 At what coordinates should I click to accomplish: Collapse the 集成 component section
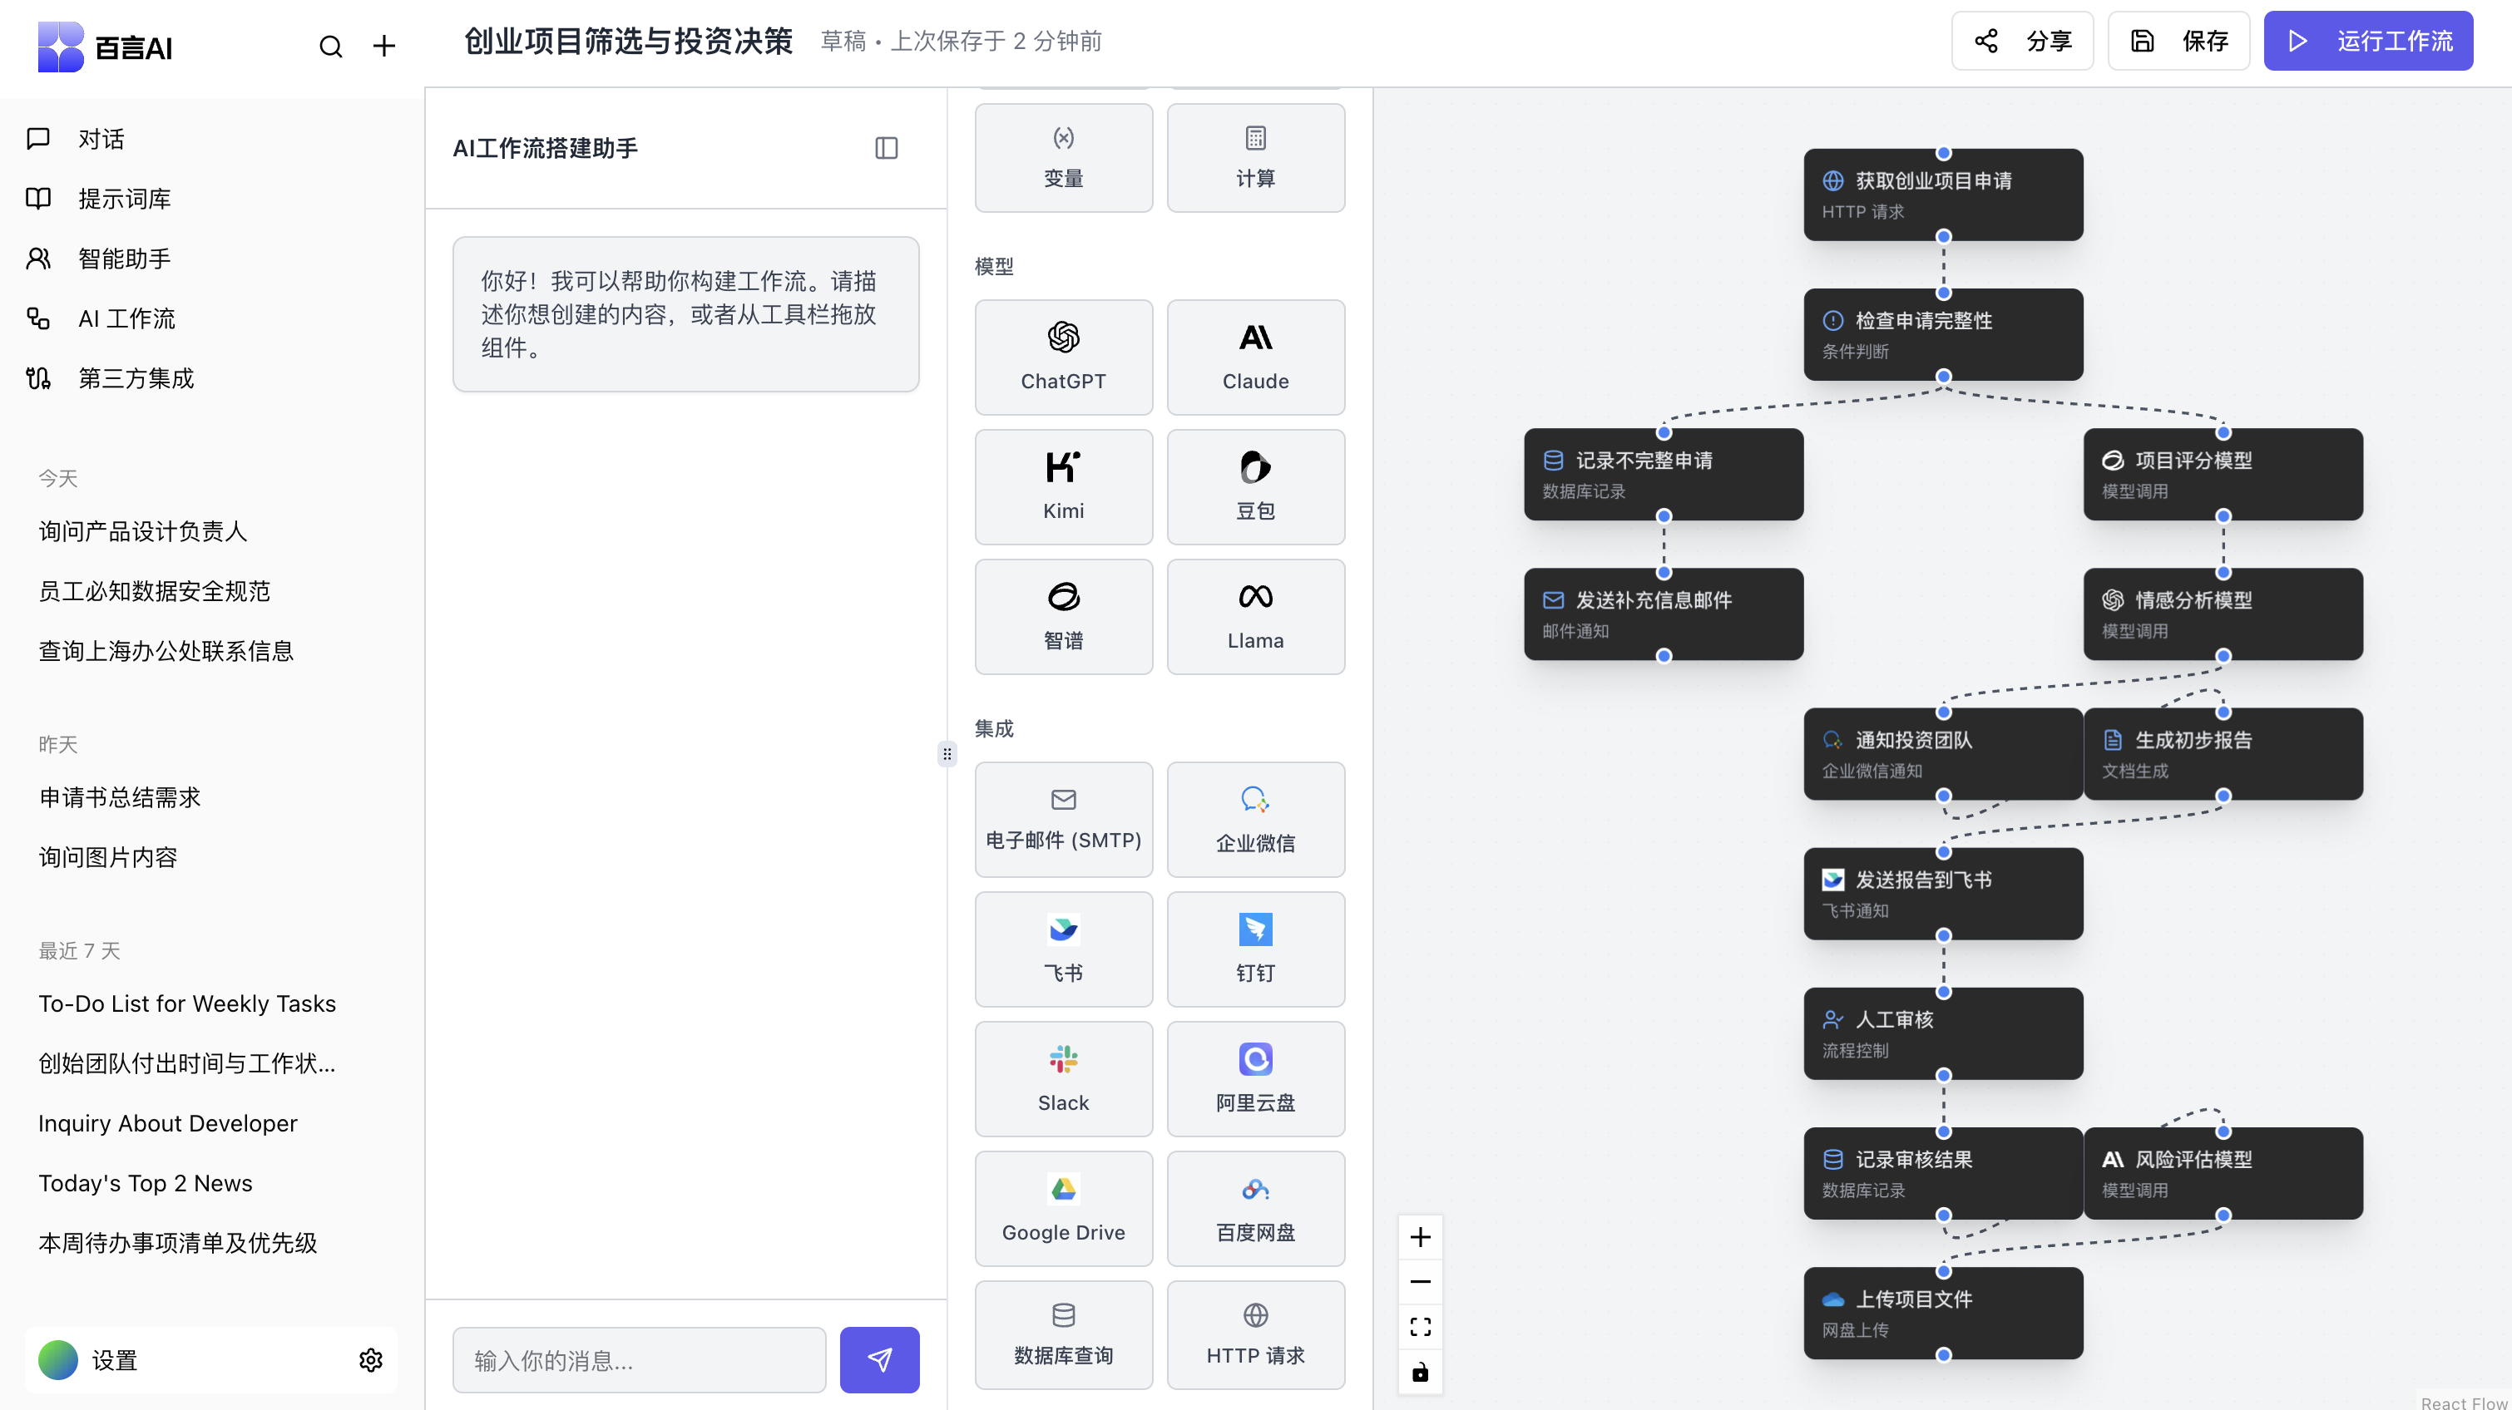(994, 727)
